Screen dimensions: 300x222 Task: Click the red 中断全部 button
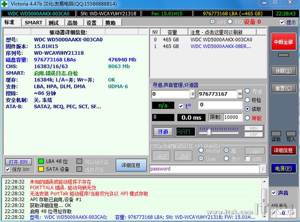(x=283, y=42)
